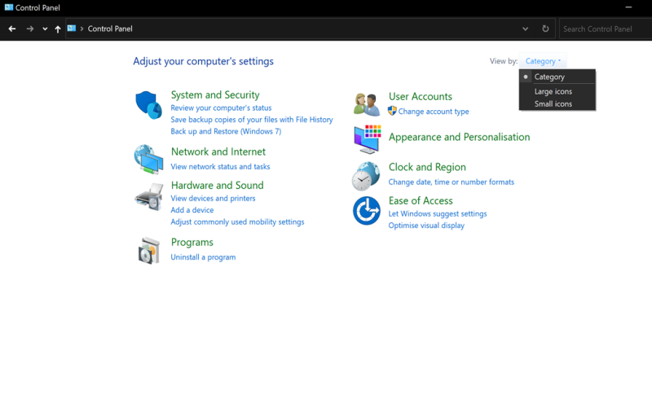The width and height of the screenshot is (652, 395).
Task: Open View network status and tasks
Action: [x=220, y=167]
